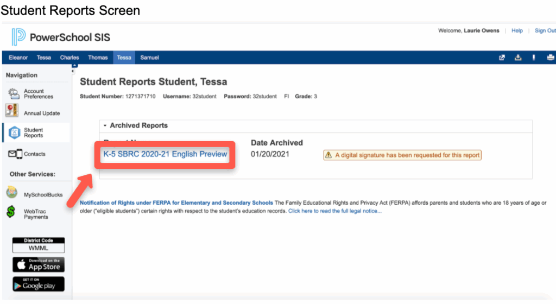Screen dimensions: 556x304
Task: Click the open-in-new-window icon in header bar
Action: point(502,58)
